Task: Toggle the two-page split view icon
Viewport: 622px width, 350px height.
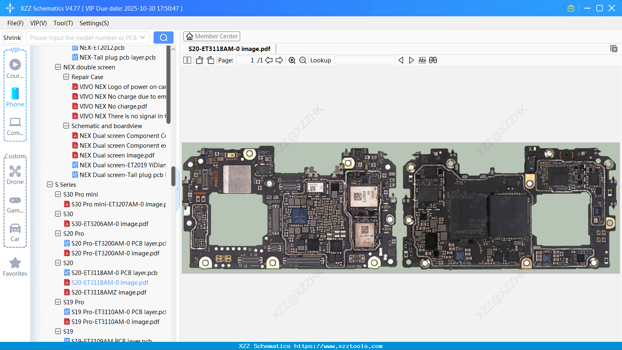Action: [187, 60]
